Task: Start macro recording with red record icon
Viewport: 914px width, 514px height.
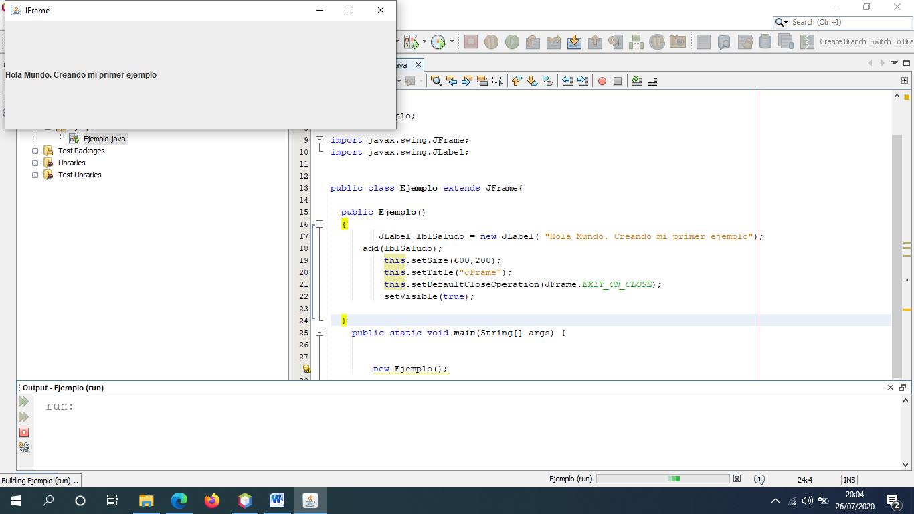Action: pos(600,81)
